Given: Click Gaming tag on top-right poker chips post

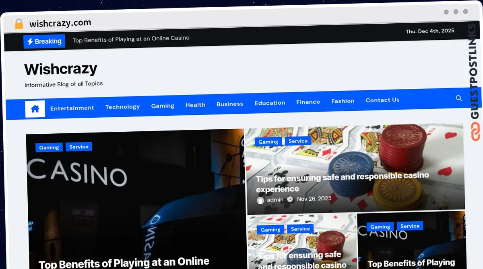Looking at the screenshot, I should [268, 142].
